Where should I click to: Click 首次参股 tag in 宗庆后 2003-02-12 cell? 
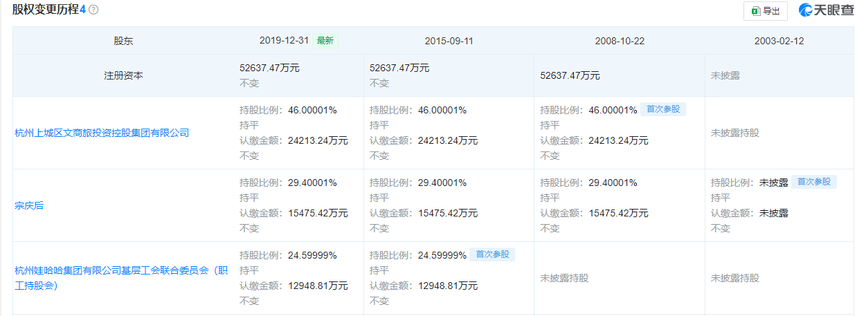pyautogui.click(x=814, y=182)
